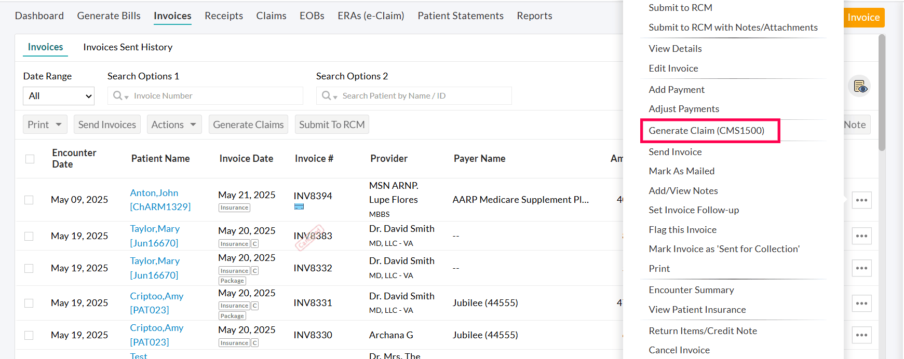Click the Invoice Number search field

[205, 96]
